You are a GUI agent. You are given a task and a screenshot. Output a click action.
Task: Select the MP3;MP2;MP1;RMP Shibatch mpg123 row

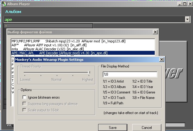coord(83,41)
